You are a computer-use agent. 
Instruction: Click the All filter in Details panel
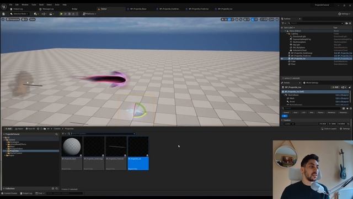tap(285, 116)
